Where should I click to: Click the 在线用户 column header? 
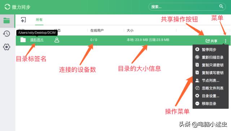[x=97, y=30]
